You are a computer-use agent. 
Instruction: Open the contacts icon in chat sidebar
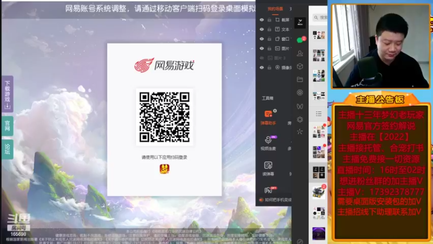coord(300,53)
